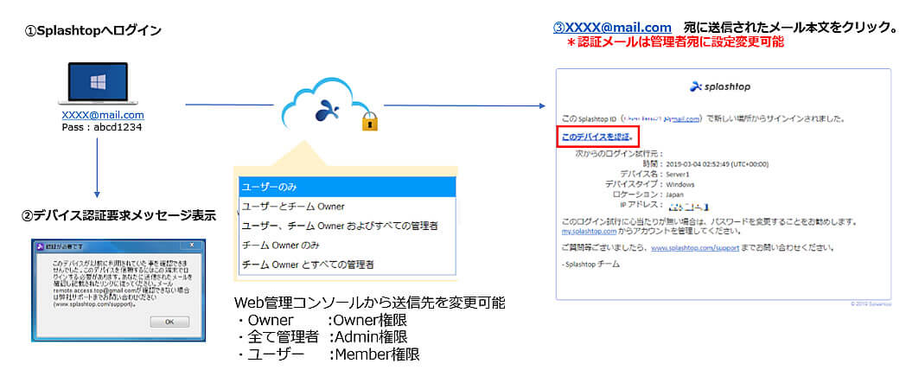Select 'チーム Owner とすべての管理者' entry
Viewport: 906px width, 383px height.
pyautogui.click(x=347, y=265)
